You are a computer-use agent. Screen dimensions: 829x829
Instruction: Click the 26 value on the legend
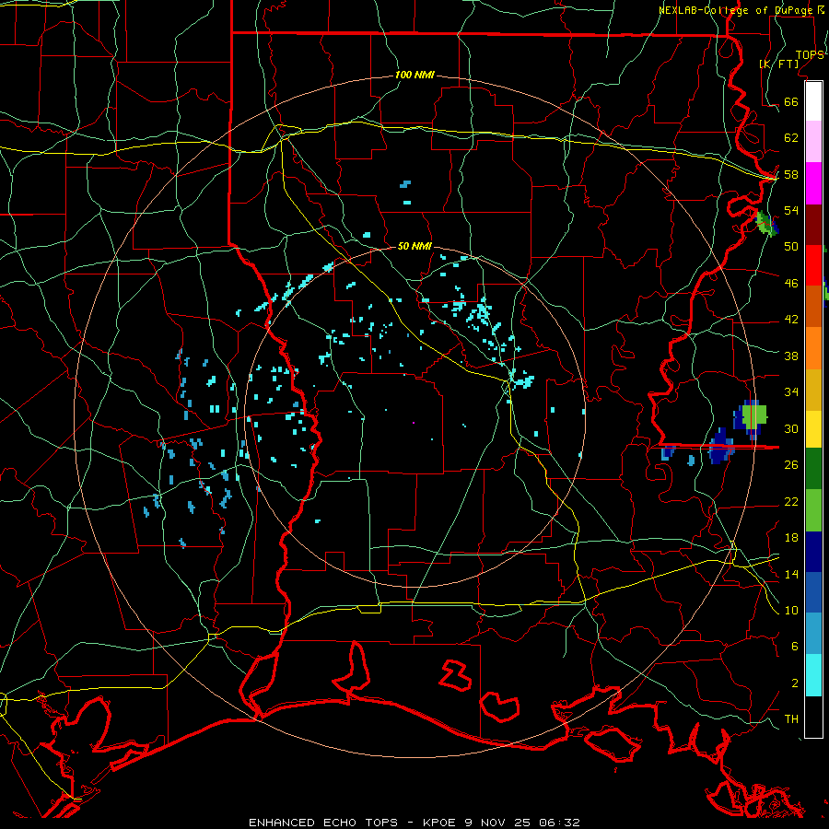(791, 465)
